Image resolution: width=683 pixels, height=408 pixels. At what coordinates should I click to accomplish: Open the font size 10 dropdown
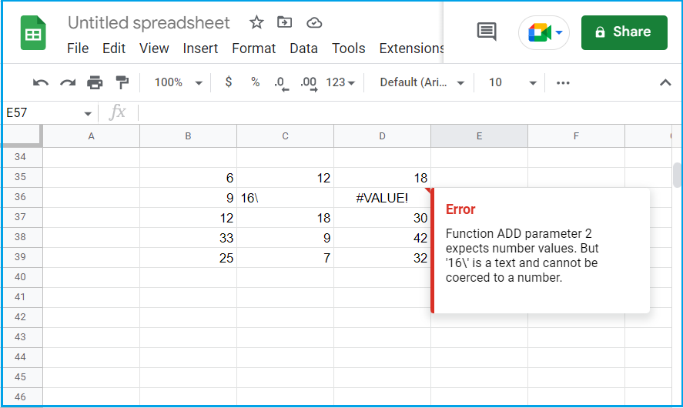tap(512, 82)
